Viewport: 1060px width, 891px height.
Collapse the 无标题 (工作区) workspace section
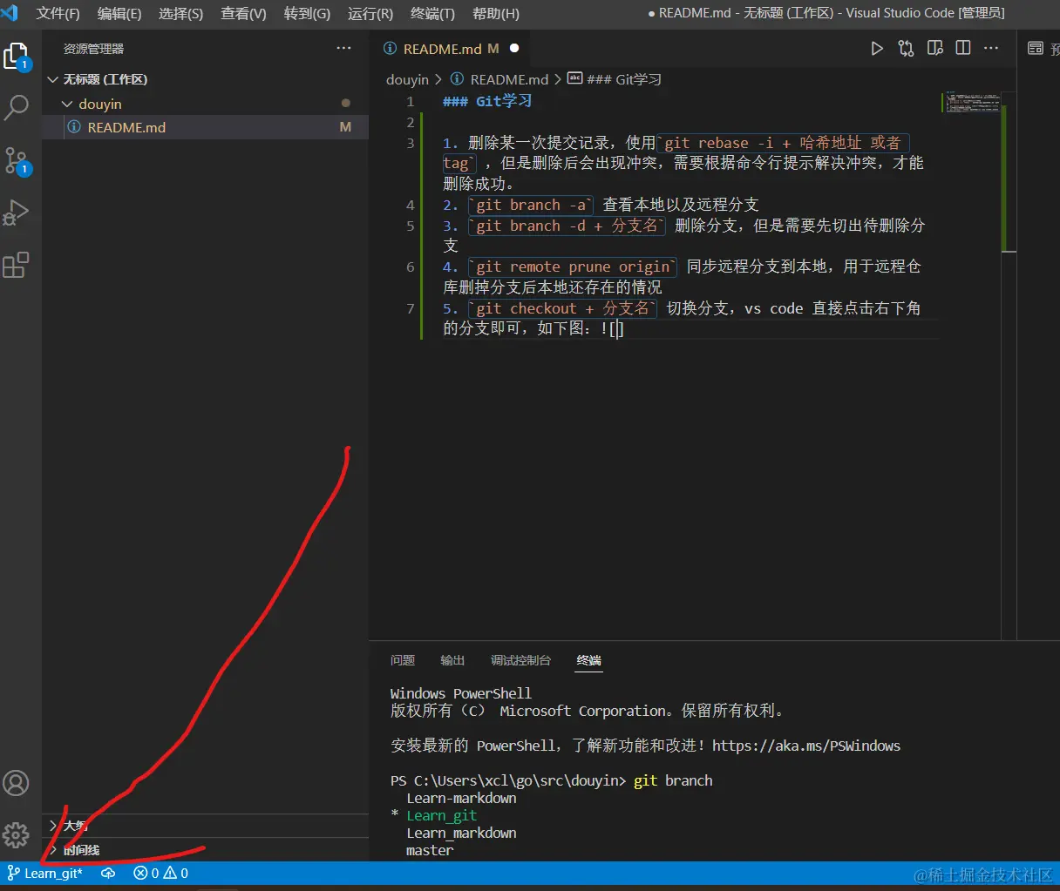[x=53, y=79]
